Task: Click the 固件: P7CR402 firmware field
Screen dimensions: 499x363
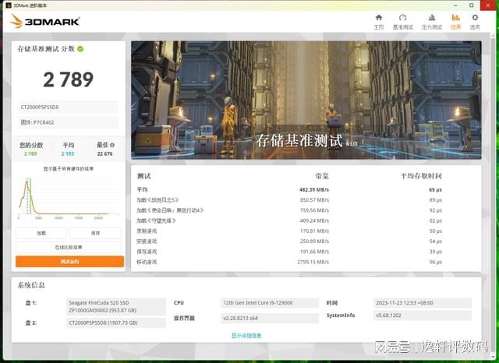Action: tap(68, 122)
